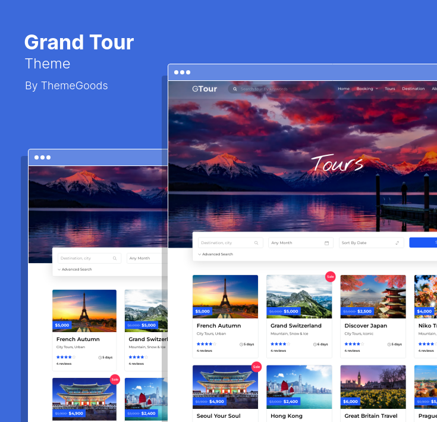The height and width of the screenshot is (422, 437).
Task: Click $2,500 price tag on Discover Japan
Action: 357,311
